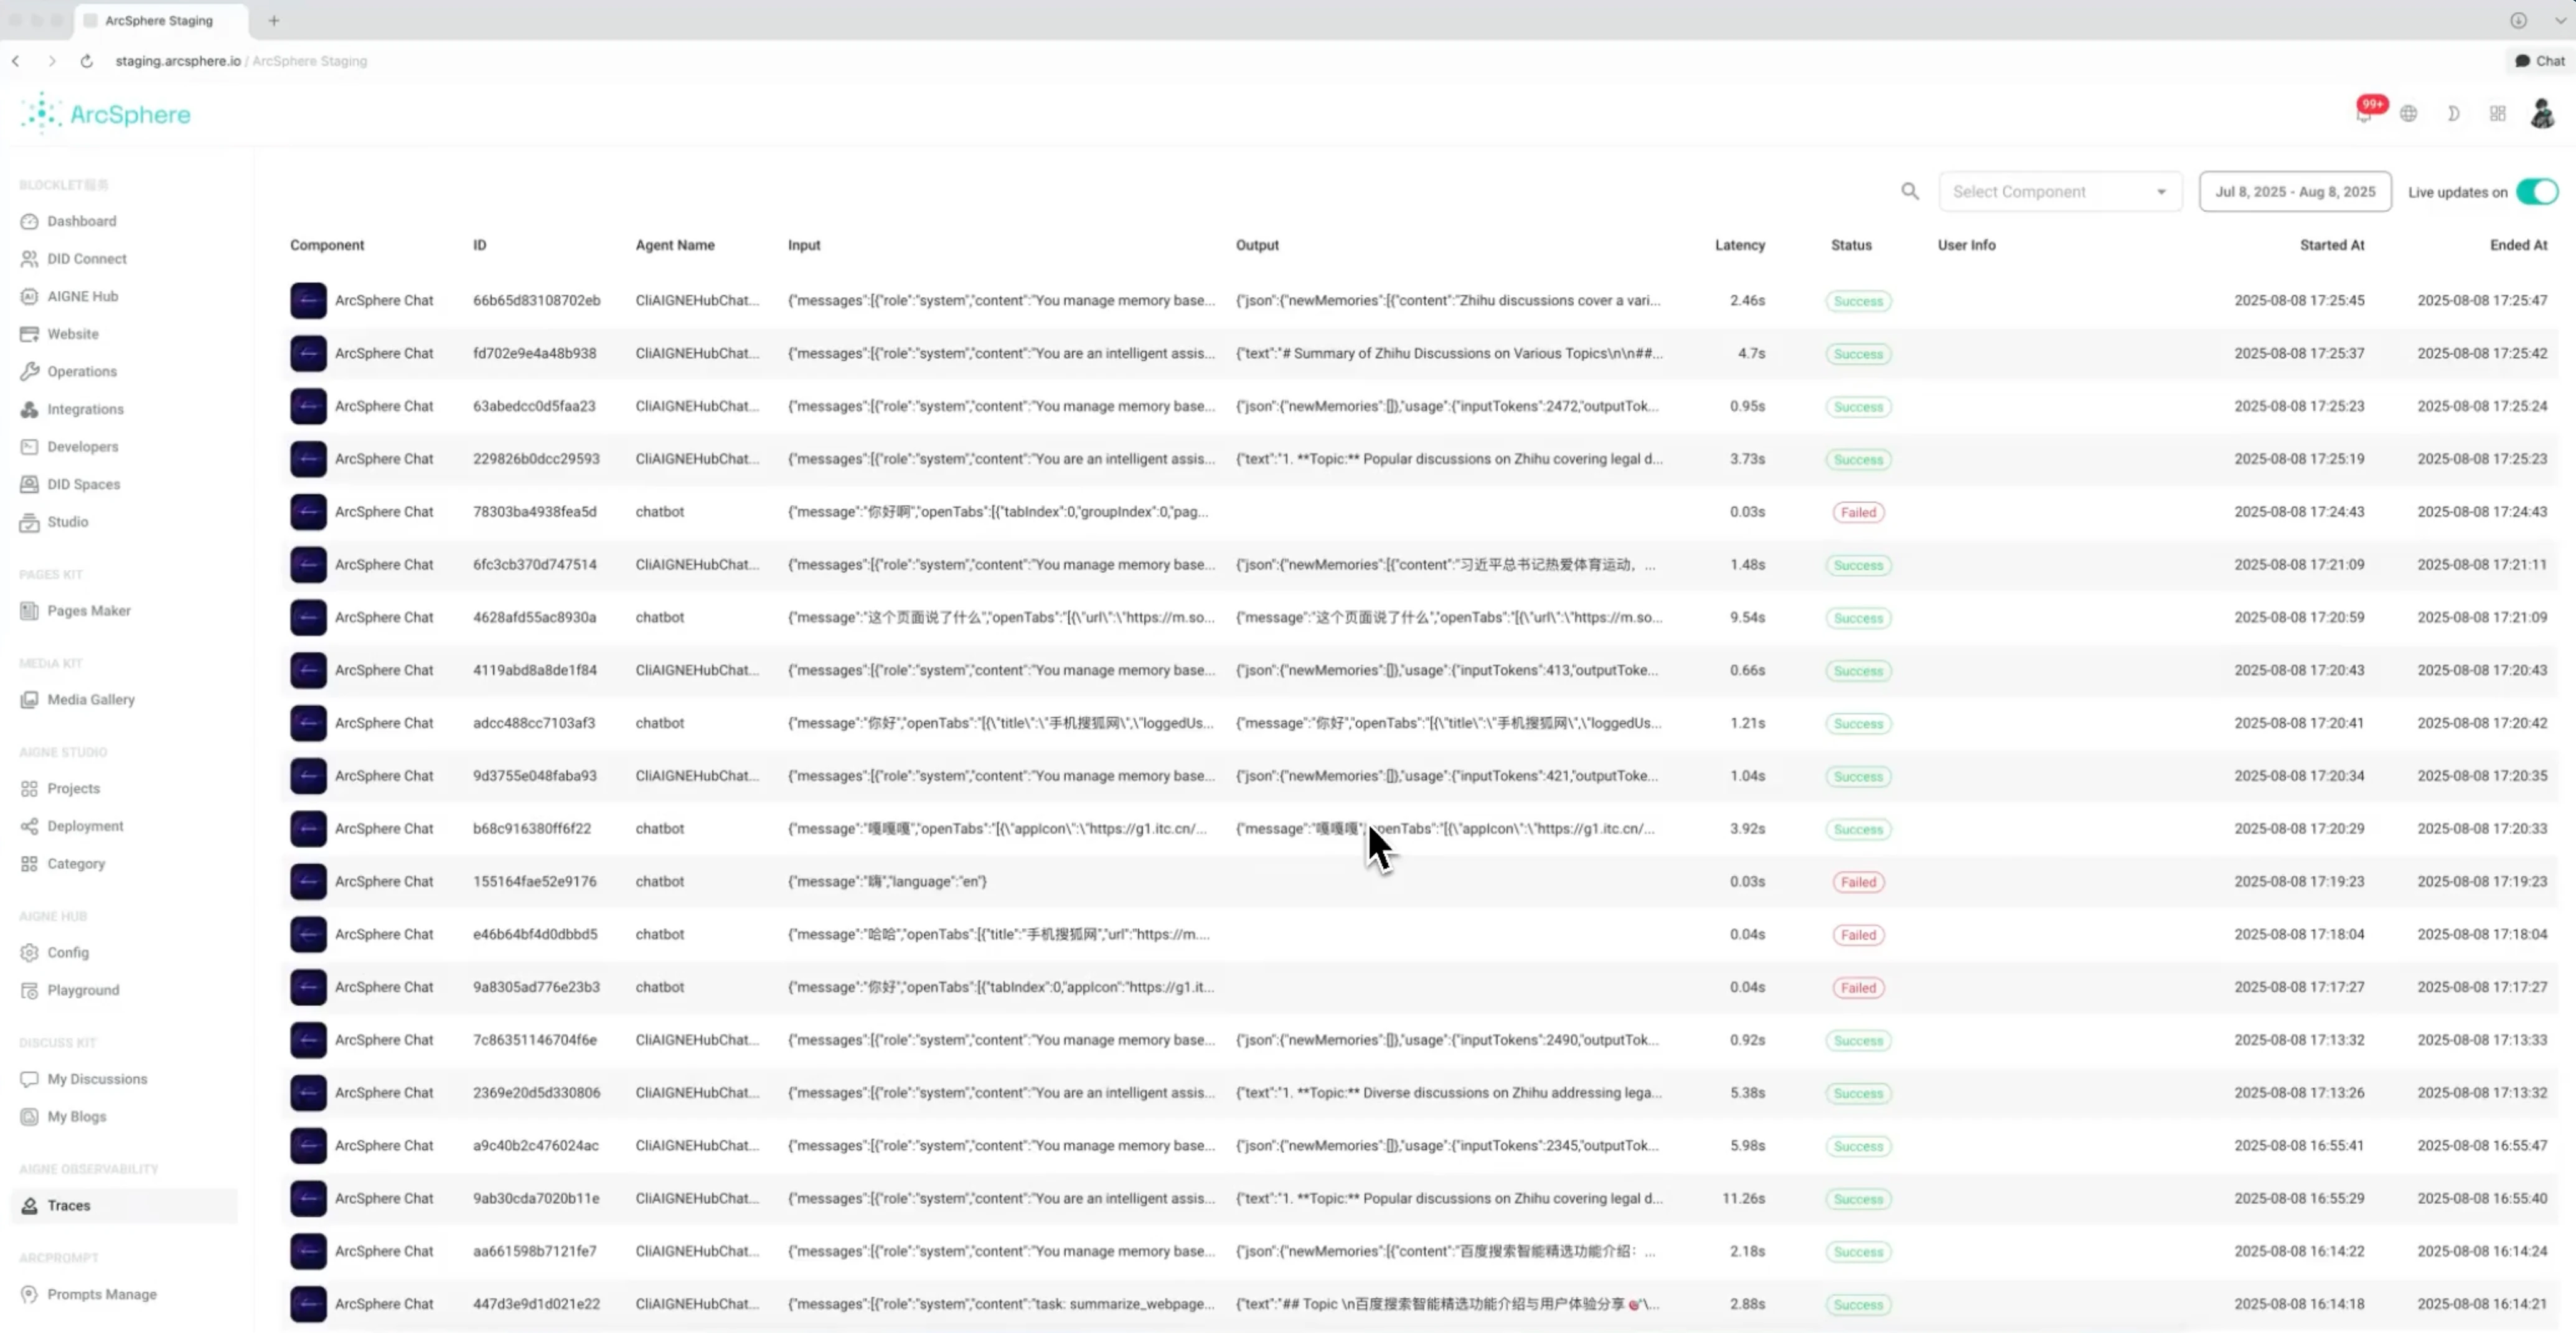Click the Operations wrench icon
This screenshot has height=1333, width=2576.
pyautogui.click(x=29, y=371)
